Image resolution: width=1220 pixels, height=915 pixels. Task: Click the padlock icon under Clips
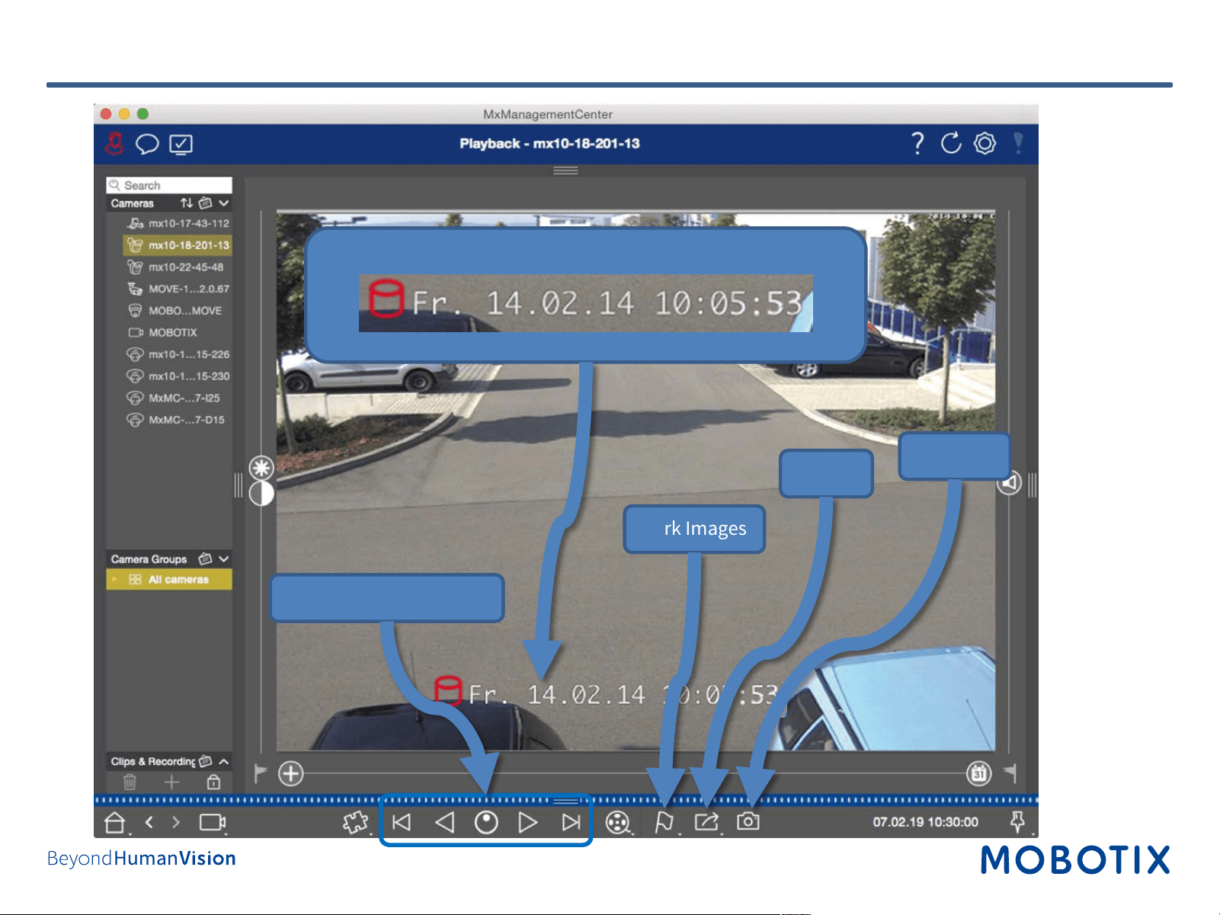pyautogui.click(x=213, y=782)
